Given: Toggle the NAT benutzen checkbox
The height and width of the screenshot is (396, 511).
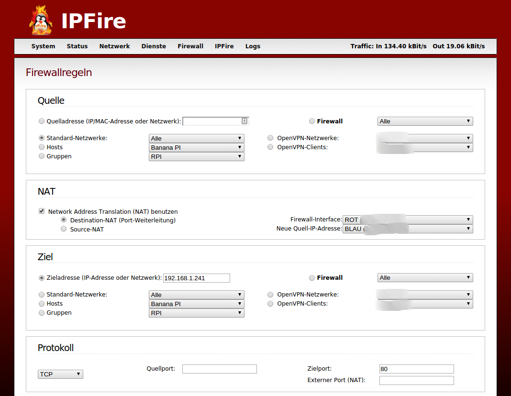Looking at the screenshot, I should [42, 211].
